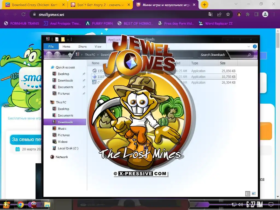280x210 pixels.
Task: Open Explorer help question mark icon
Action: coord(255,46)
